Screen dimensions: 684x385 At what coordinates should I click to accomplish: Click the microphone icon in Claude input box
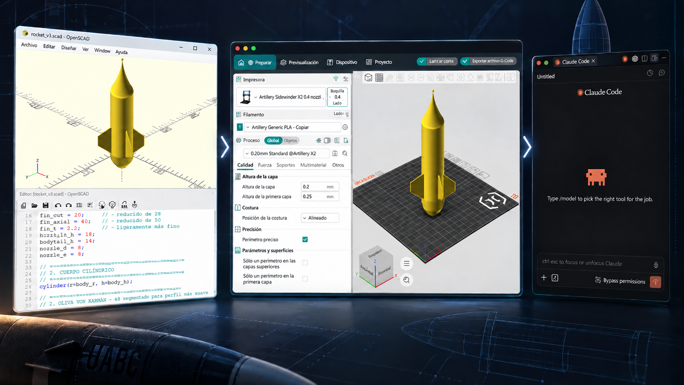(656, 265)
